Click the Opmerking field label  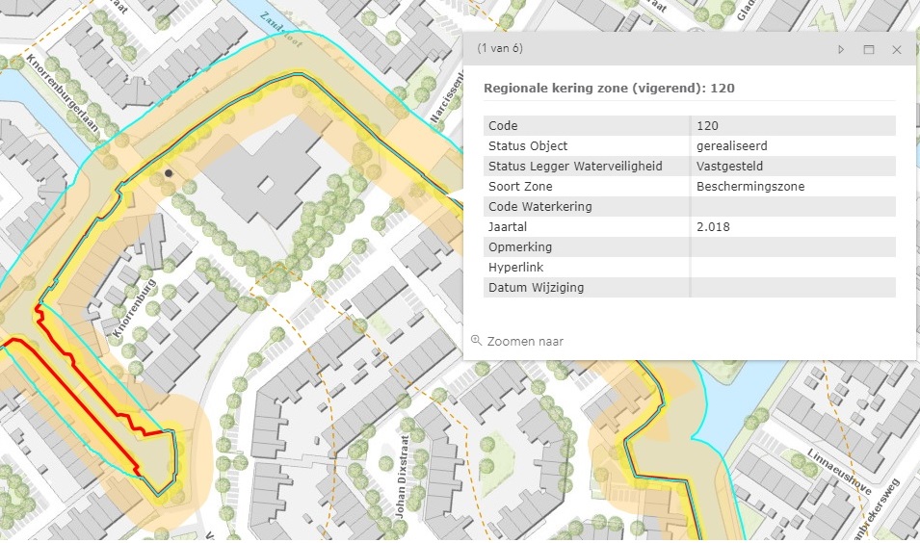(x=520, y=246)
